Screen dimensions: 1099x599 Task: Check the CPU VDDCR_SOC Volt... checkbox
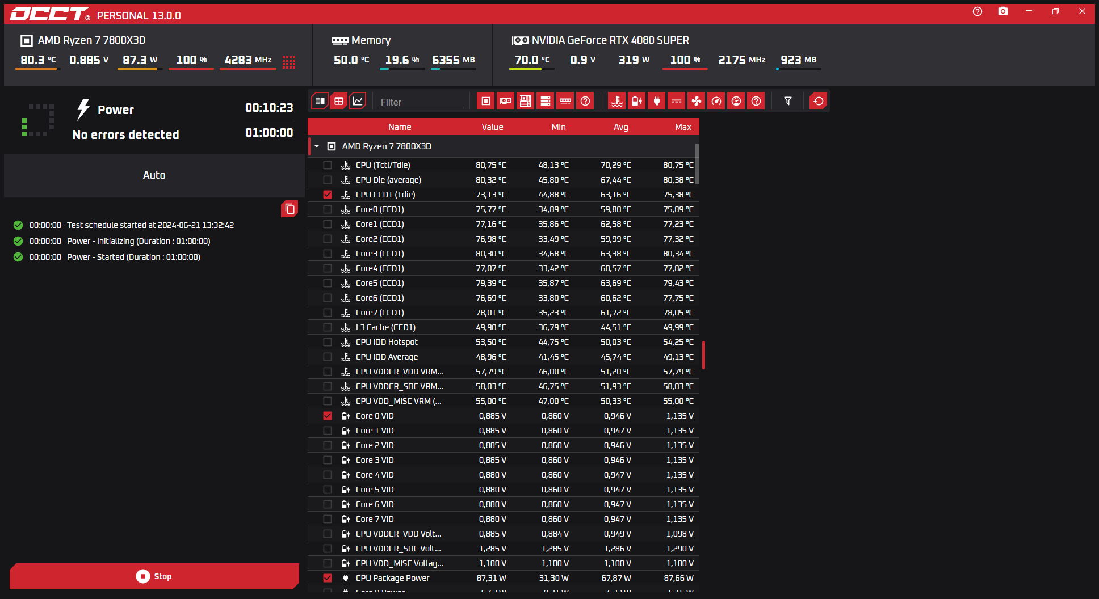[328, 549]
